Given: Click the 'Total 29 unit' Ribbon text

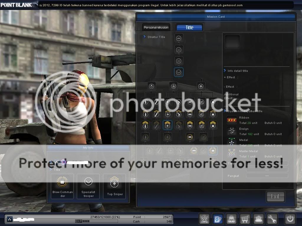Looking at the screenshot, I should [248, 123].
